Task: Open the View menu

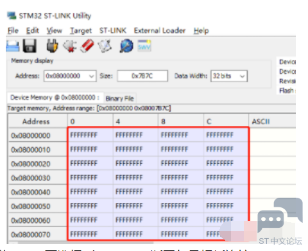Action: pyautogui.click(x=55, y=31)
